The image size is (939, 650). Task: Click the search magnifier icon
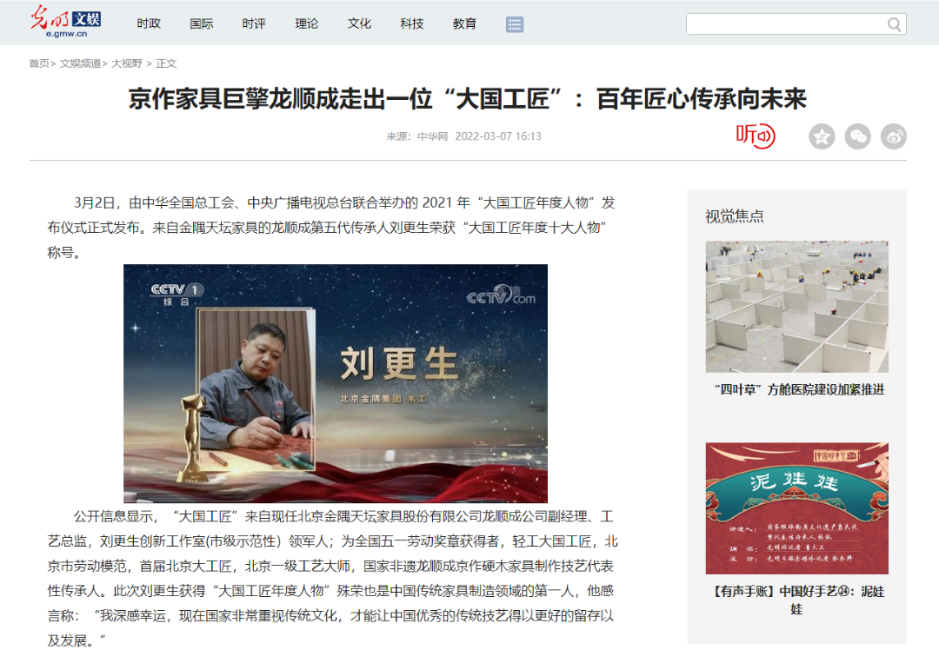point(894,24)
